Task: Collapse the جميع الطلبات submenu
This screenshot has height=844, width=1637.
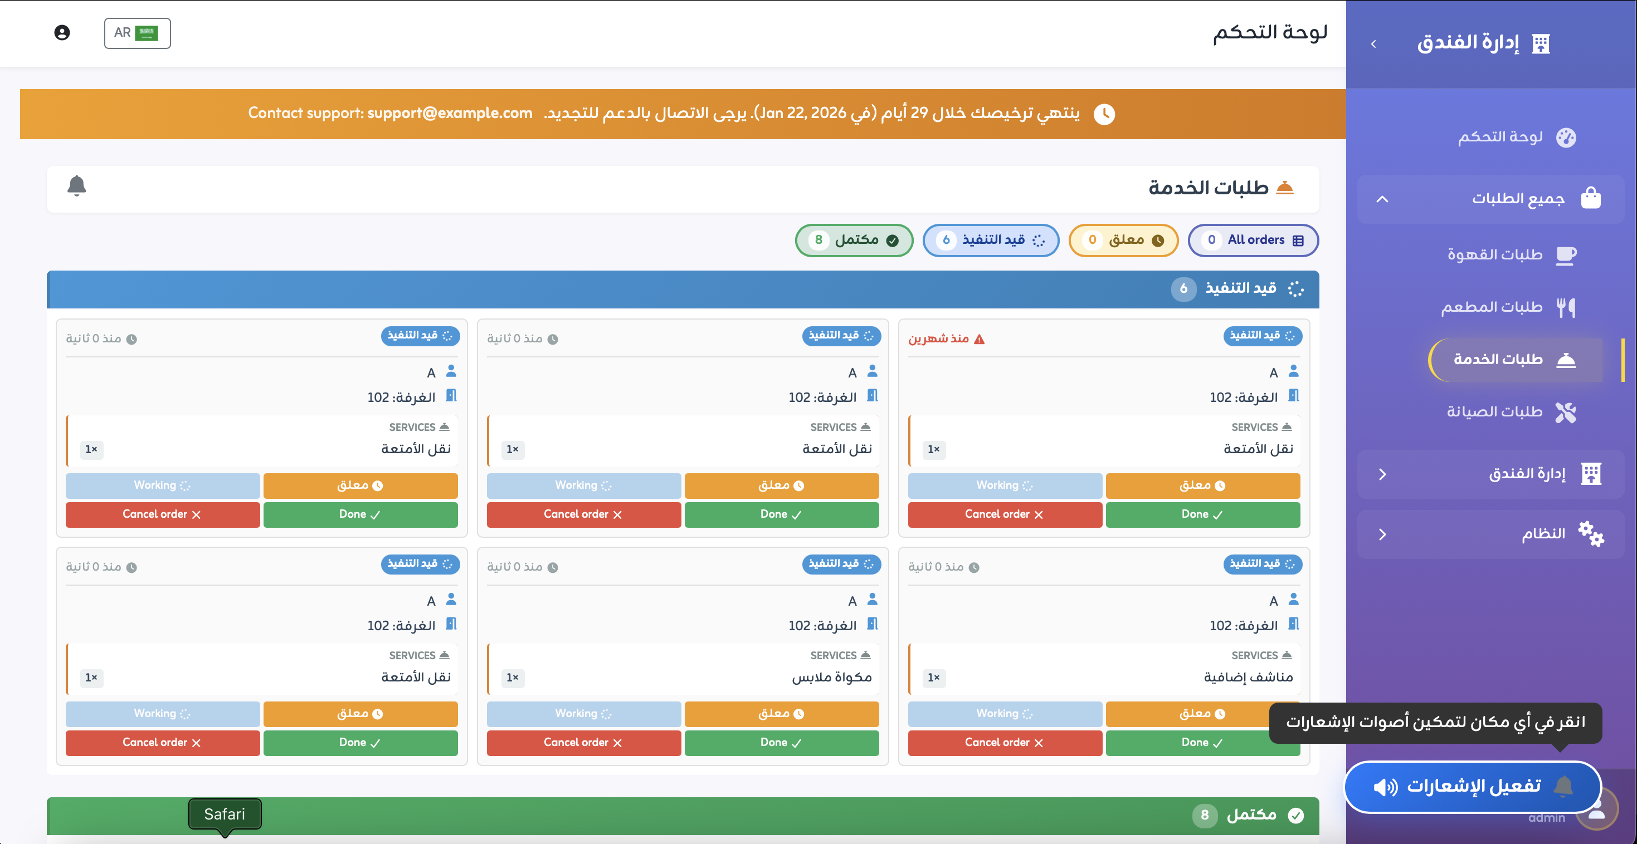Action: click(x=1382, y=199)
